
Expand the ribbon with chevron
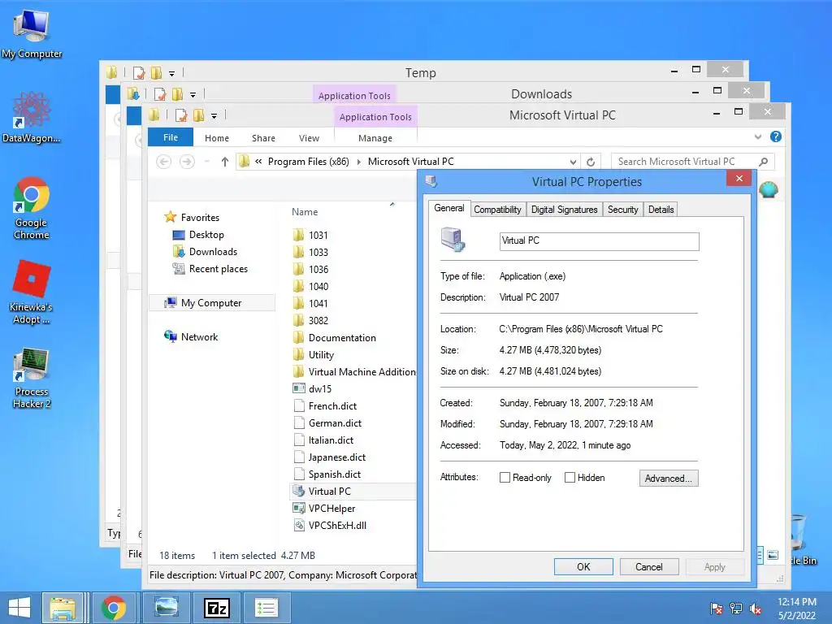click(x=758, y=136)
